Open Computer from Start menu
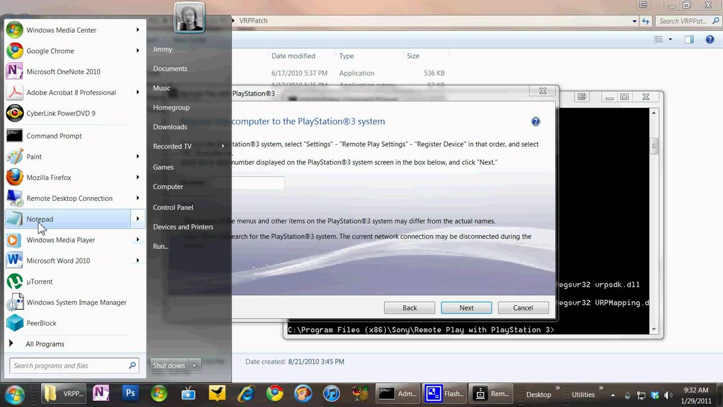The image size is (723, 407). (168, 187)
